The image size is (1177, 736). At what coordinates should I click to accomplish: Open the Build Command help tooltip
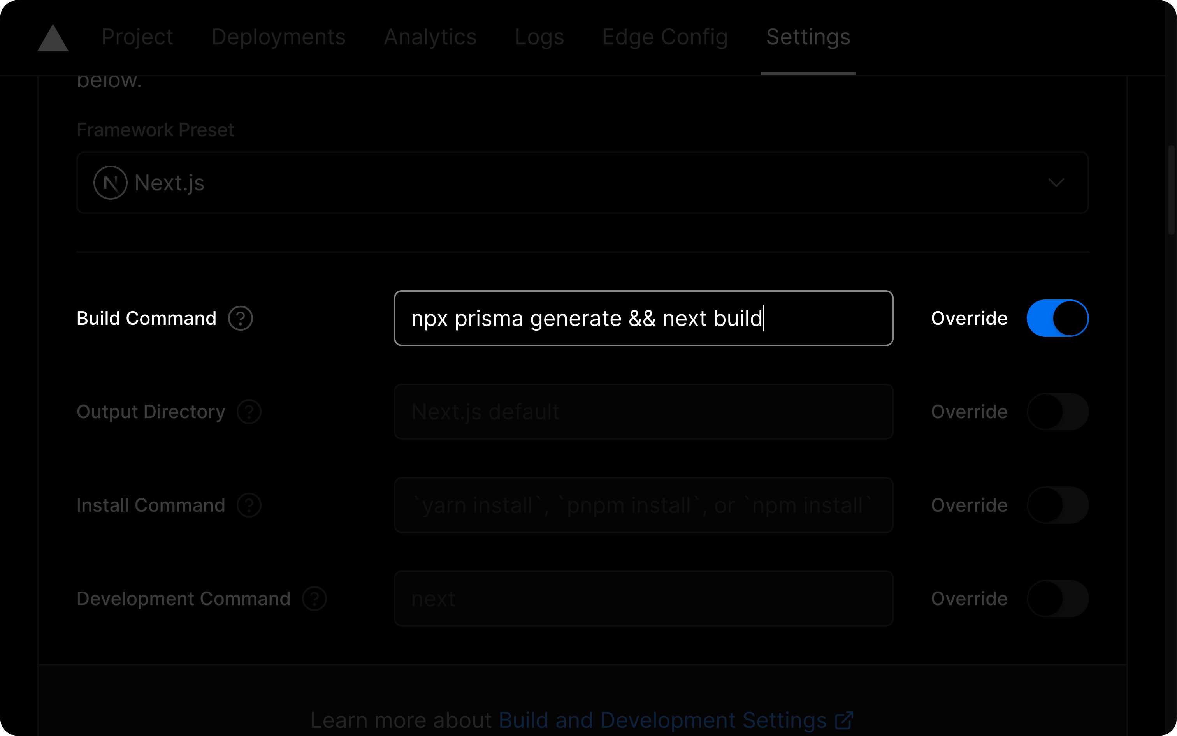click(x=241, y=319)
